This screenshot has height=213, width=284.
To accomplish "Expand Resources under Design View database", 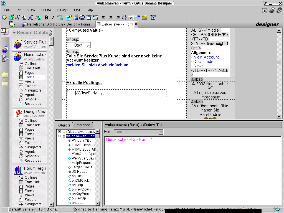I will [21, 161].
